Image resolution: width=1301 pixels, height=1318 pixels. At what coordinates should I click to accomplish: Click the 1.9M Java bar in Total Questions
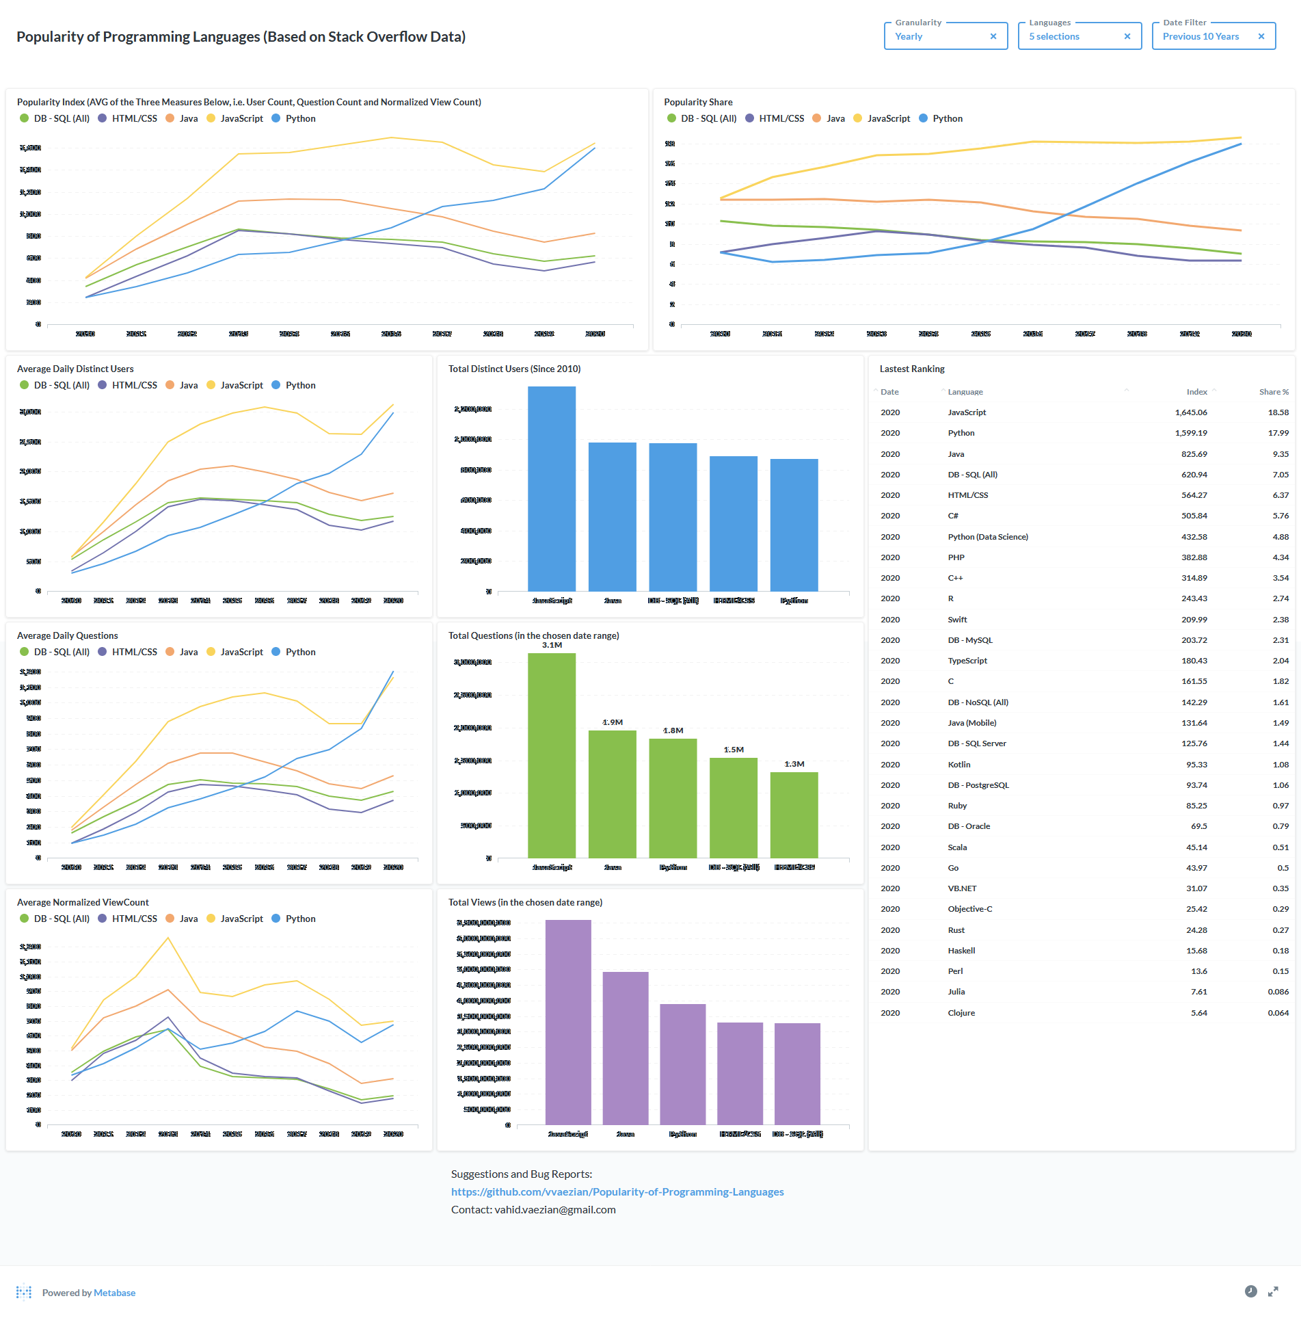[x=613, y=794]
